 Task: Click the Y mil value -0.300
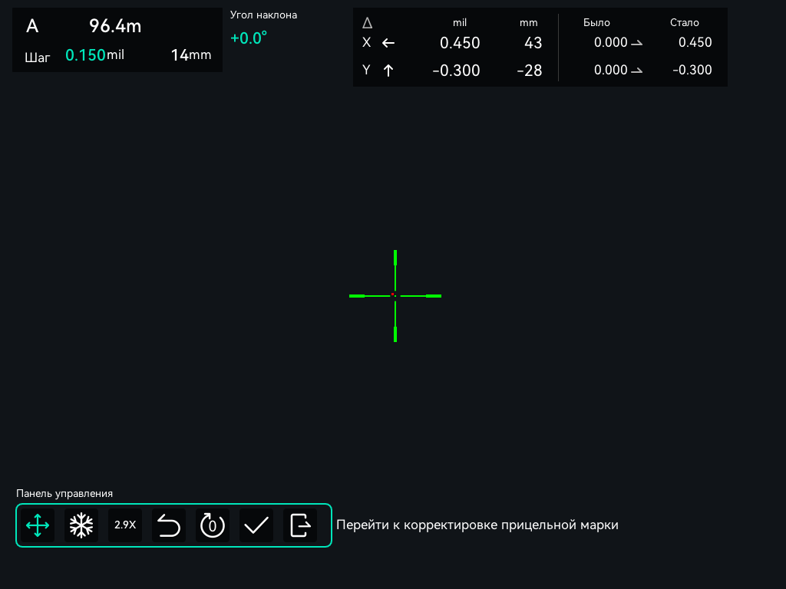pos(456,71)
